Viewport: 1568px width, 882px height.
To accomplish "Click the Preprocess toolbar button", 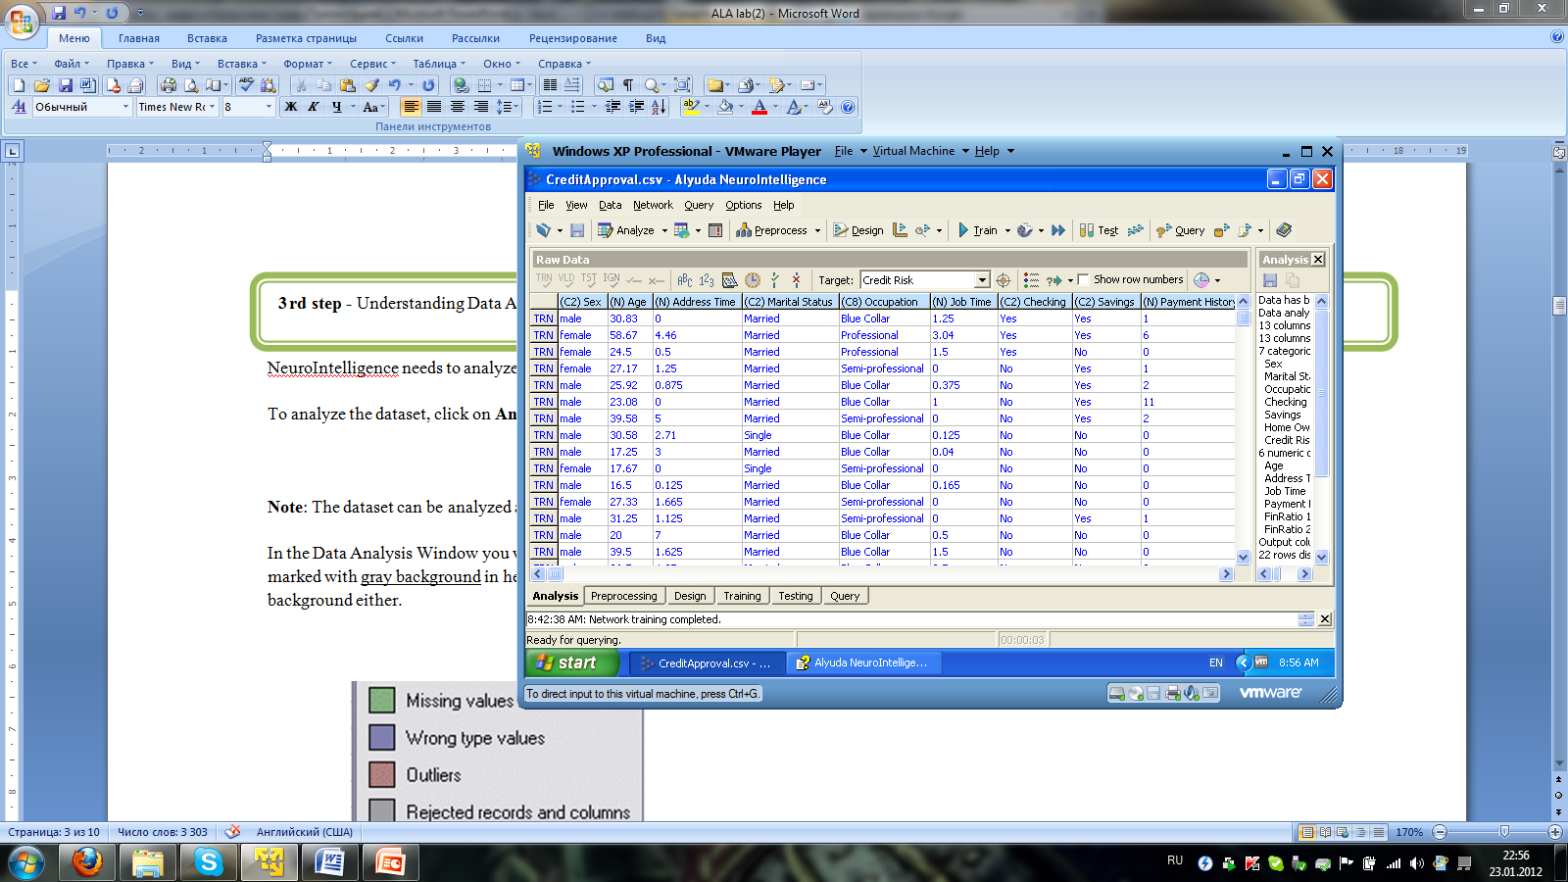I will tap(772, 230).
